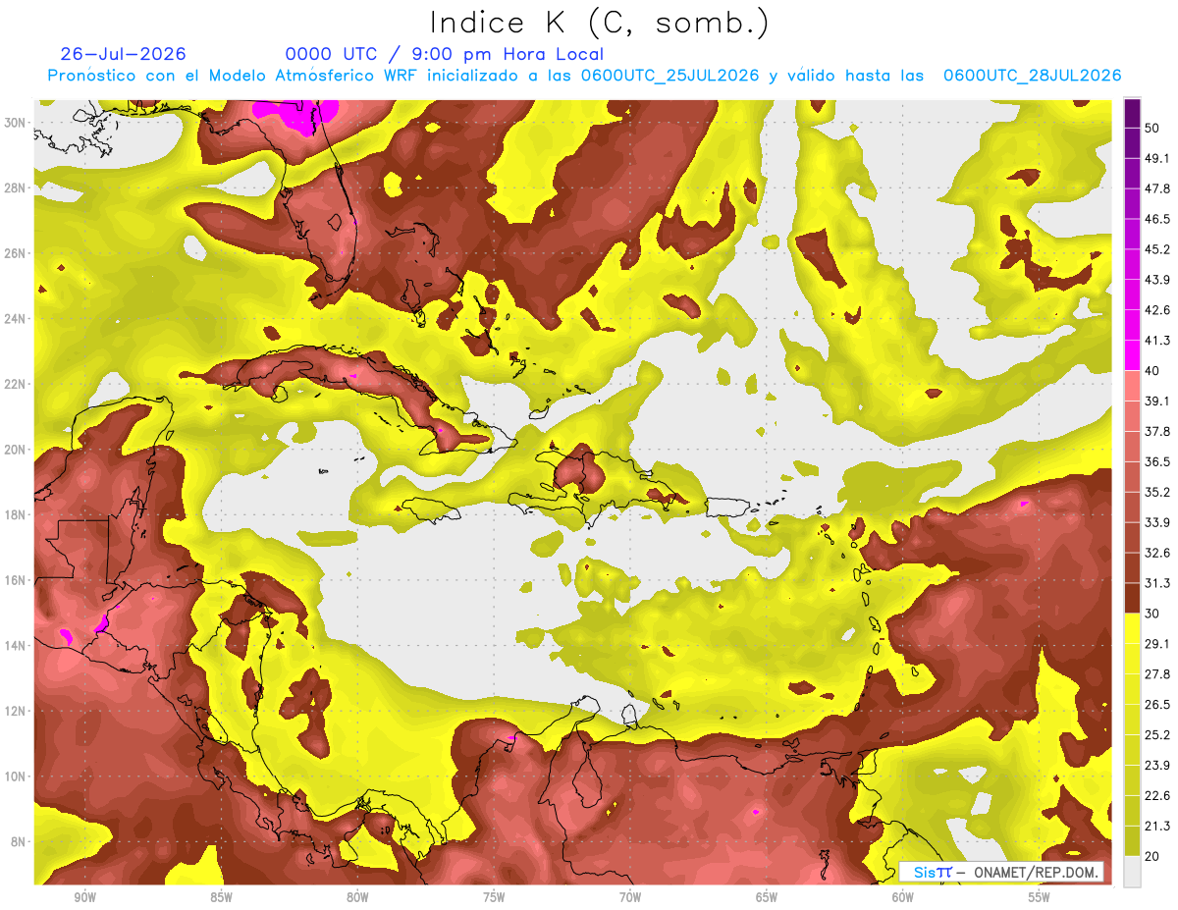Click the '22.6' color bar label
Screen dimensions: 1178x910
coord(1157,795)
